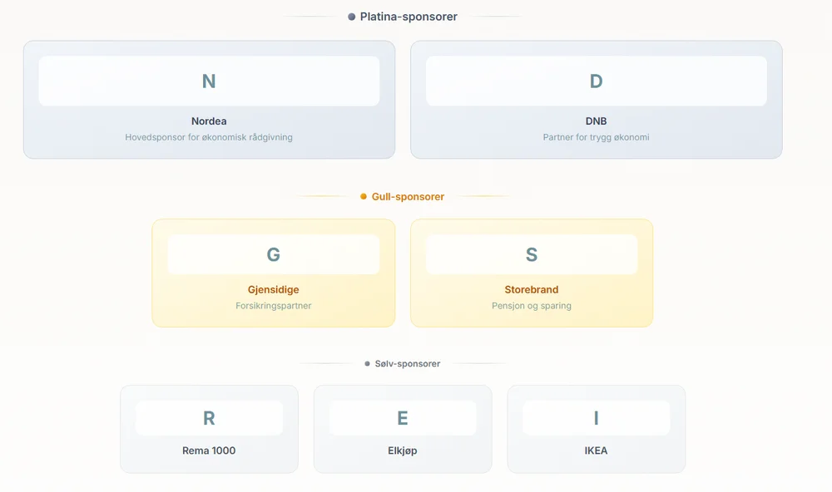Image resolution: width=832 pixels, height=492 pixels.
Task: Click the Gjensidige 'G' logo tile
Action: pos(273,255)
